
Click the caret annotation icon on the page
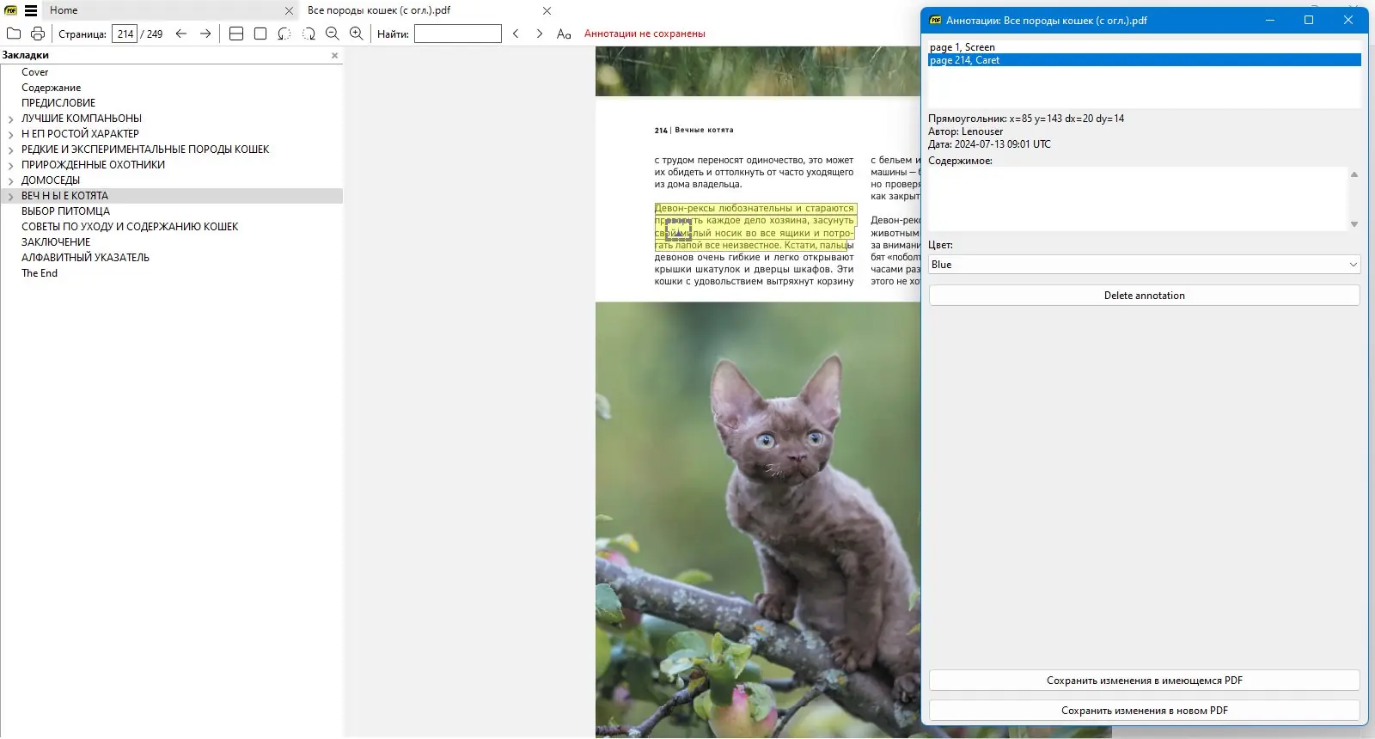[x=678, y=230]
